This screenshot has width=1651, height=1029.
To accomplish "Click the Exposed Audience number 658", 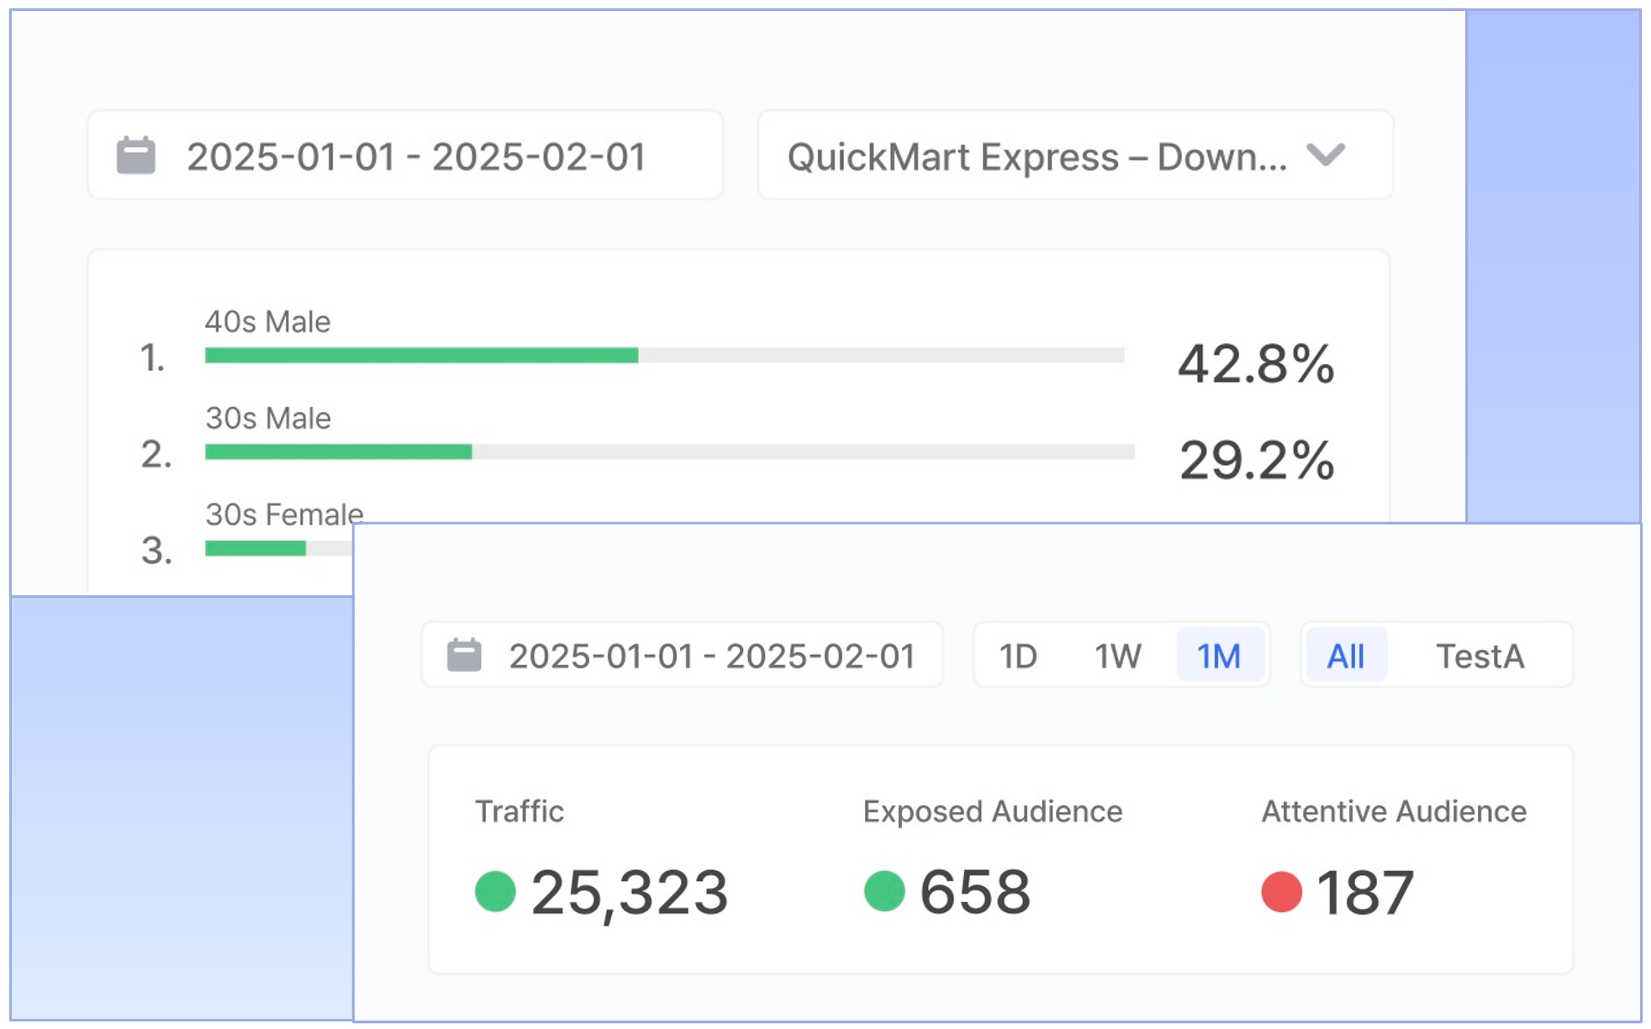I will point(974,892).
